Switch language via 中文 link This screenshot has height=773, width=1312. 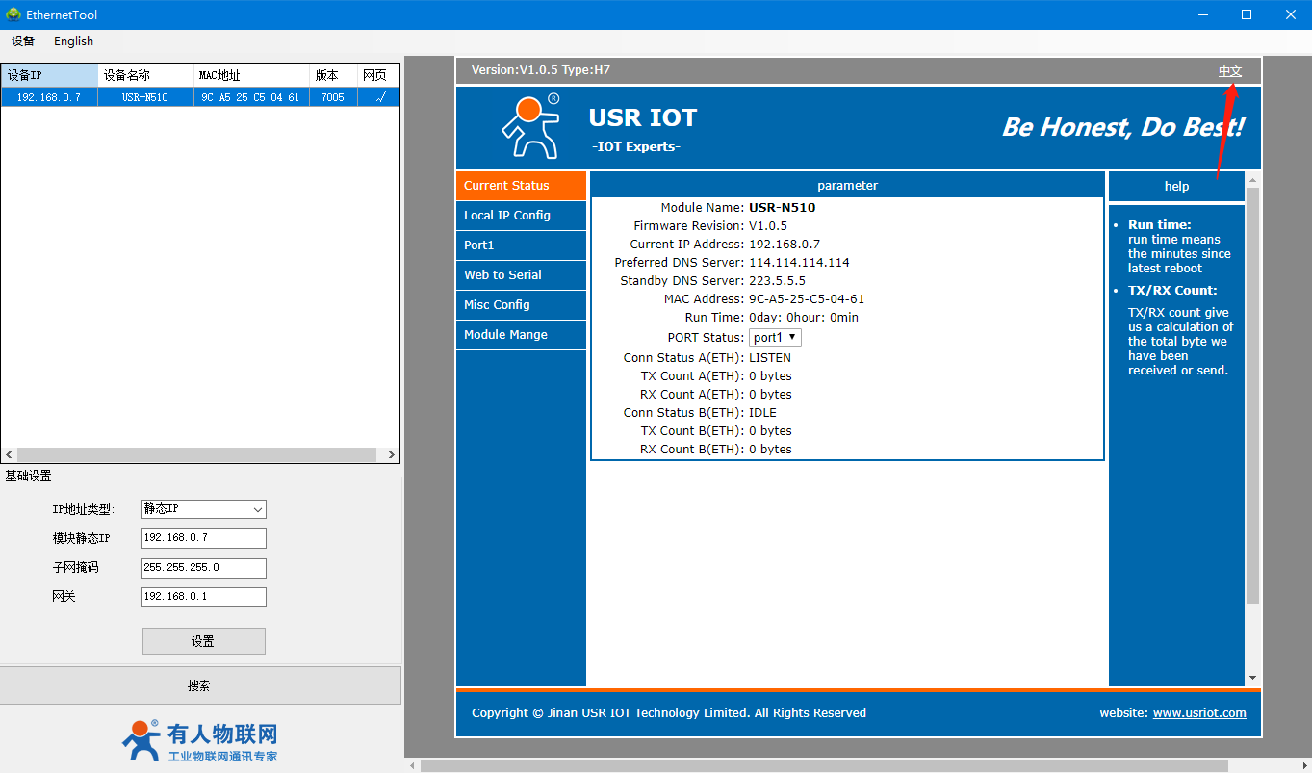1229,71
